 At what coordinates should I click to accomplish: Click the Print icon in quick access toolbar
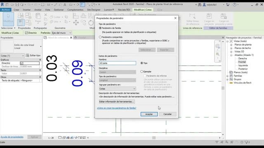coord(43,5)
